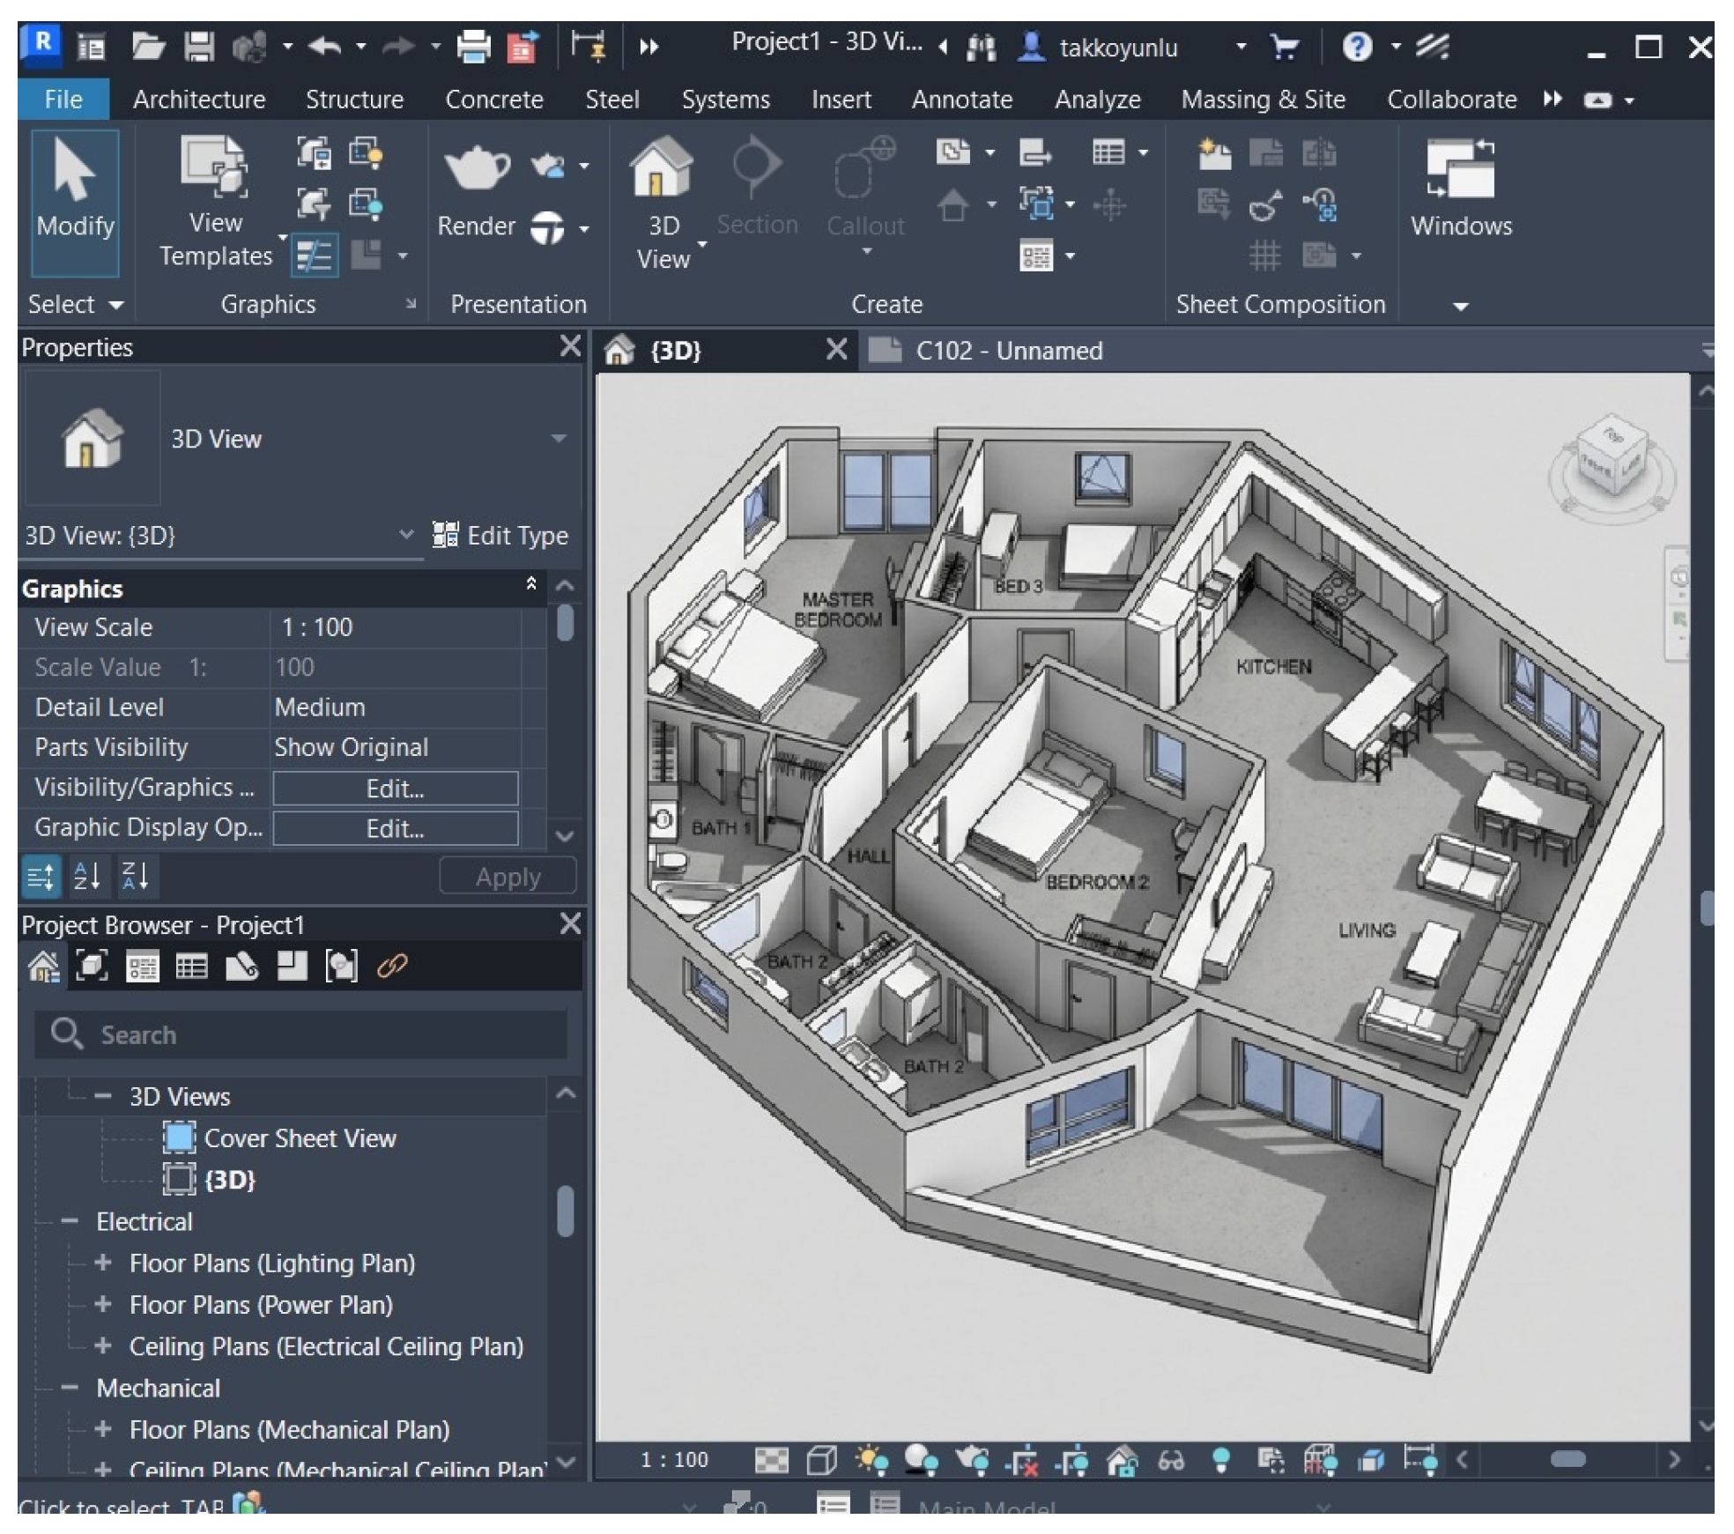Collapse the Graphics properties group
The width and height of the screenshot is (1734, 1534).
531,584
